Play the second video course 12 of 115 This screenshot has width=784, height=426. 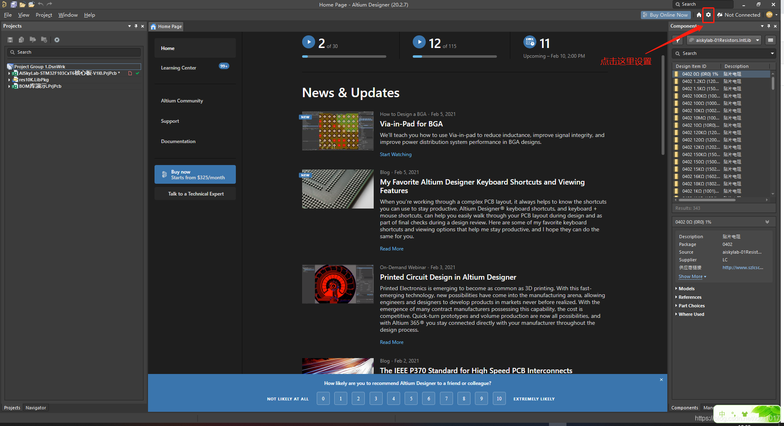pos(419,42)
